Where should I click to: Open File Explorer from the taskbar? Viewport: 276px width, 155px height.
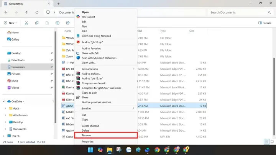click(x=110, y=150)
